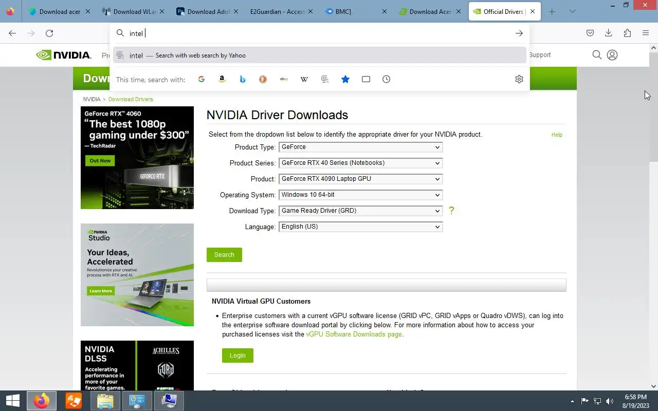Image resolution: width=658 pixels, height=411 pixels.
Task: Click the Help link
Action: coord(557,135)
